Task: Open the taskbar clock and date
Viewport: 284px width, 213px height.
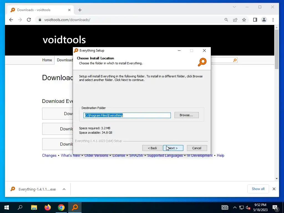Action: click(x=260, y=207)
